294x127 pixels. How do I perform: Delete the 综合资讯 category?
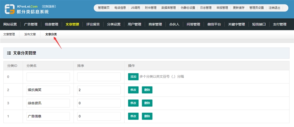click(x=147, y=103)
